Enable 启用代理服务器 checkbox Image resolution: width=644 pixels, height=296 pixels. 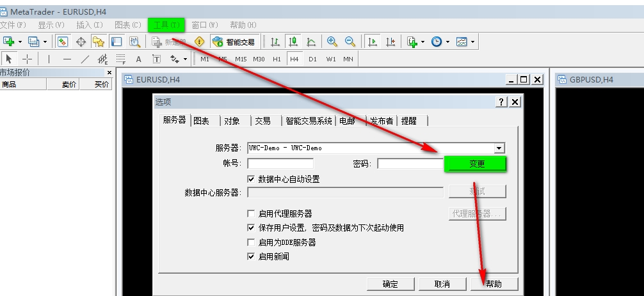(x=251, y=214)
